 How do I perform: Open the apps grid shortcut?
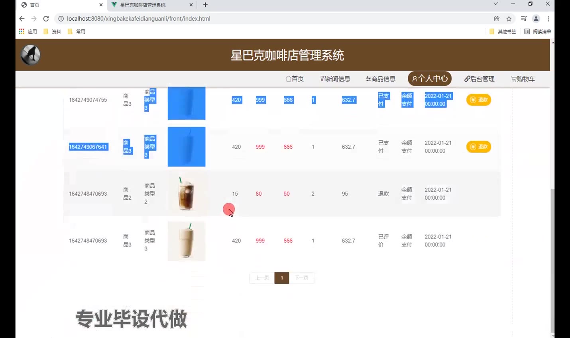click(x=22, y=31)
